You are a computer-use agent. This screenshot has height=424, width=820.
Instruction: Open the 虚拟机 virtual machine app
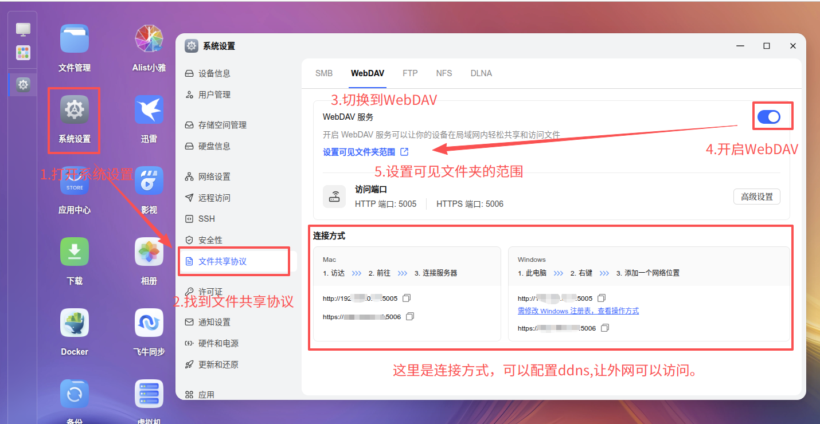coord(149,394)
